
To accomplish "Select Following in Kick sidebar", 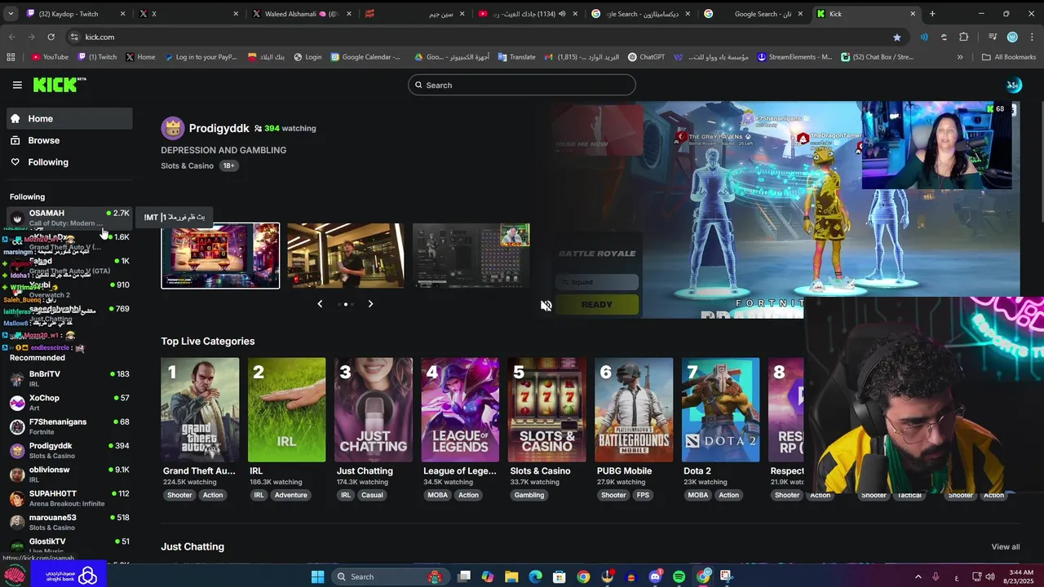I will pos(69,162).
